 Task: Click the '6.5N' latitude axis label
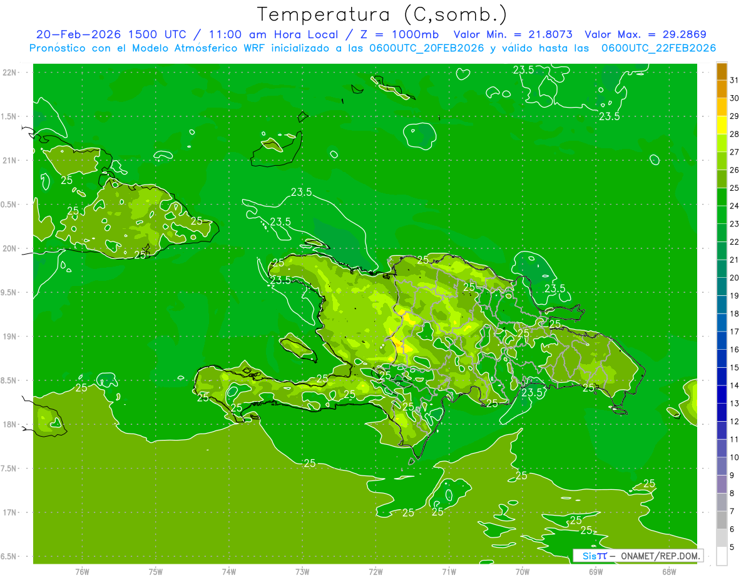9,557
